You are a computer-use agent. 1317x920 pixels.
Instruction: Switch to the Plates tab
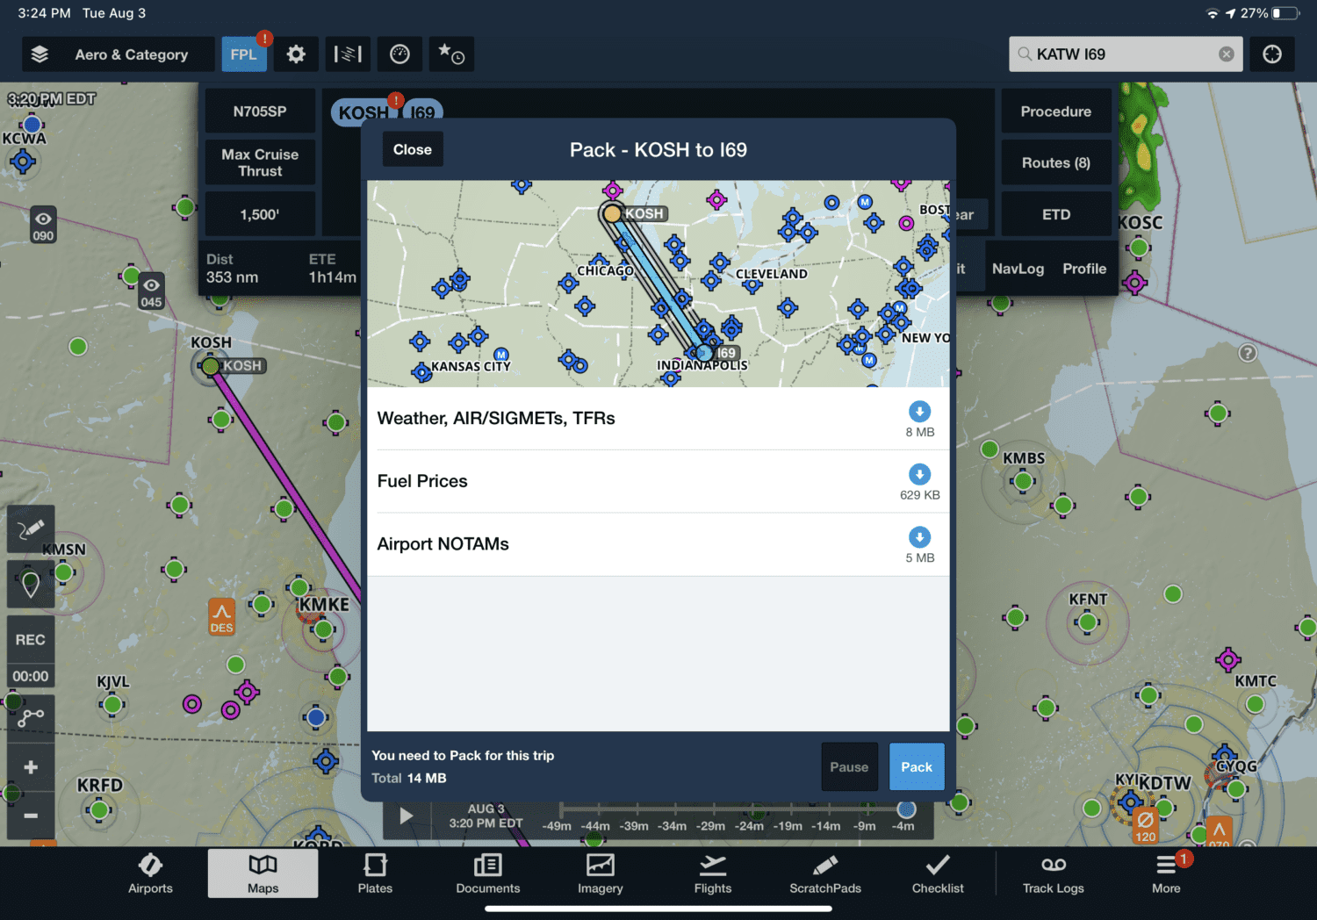point(375,873)
